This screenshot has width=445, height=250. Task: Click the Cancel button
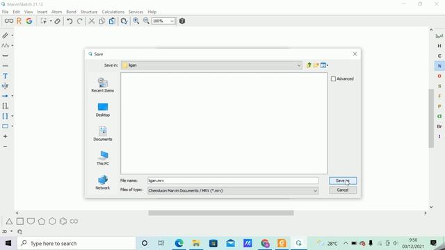point(343,190)
